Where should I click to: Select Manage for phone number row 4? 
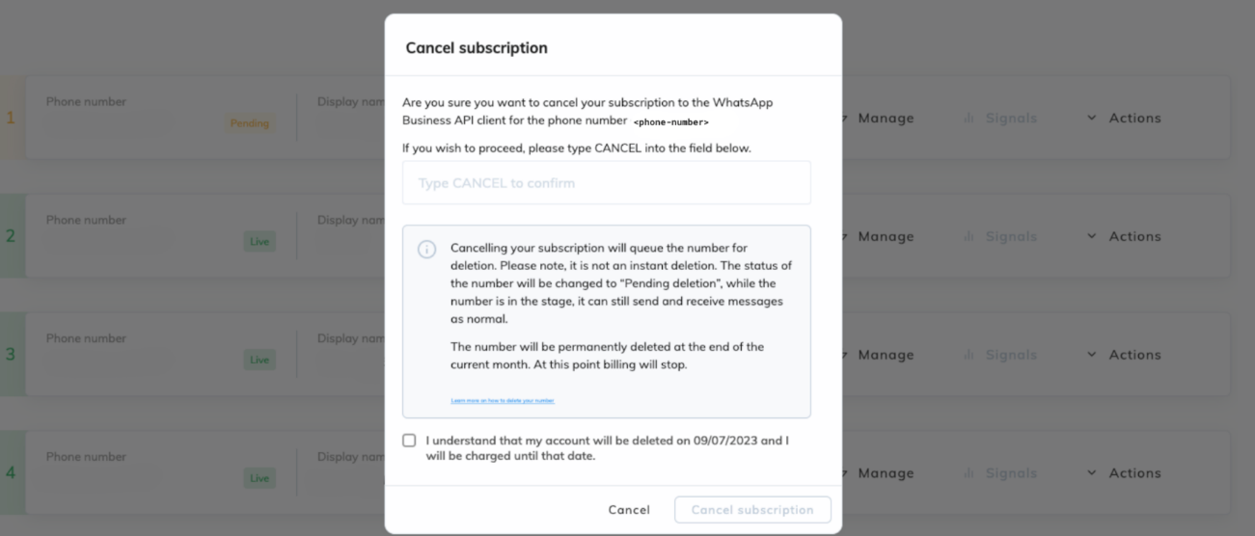point(883,474)
